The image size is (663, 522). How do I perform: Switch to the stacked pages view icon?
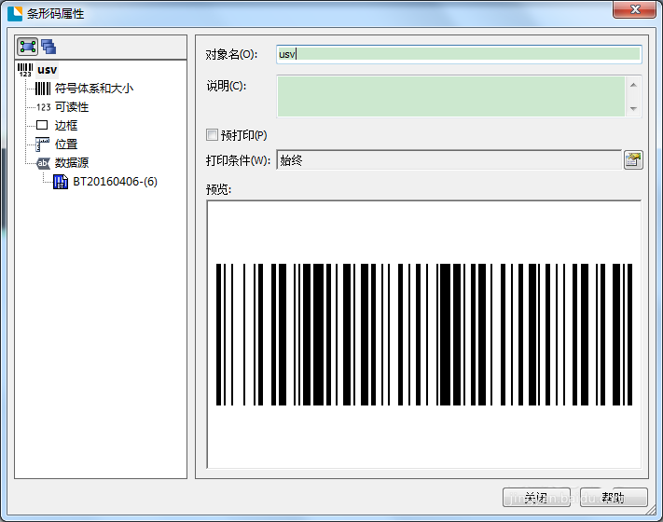pos(48,47)
